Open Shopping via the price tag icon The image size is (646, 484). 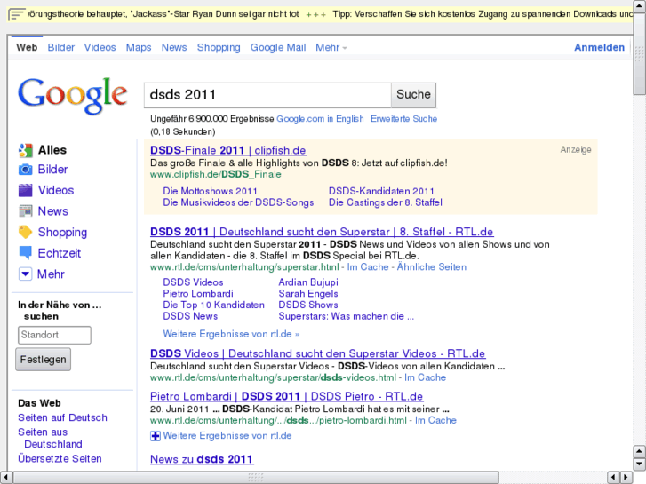point(25,232)
